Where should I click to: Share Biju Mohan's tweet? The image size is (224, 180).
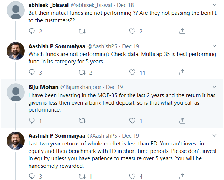[182, 121]
